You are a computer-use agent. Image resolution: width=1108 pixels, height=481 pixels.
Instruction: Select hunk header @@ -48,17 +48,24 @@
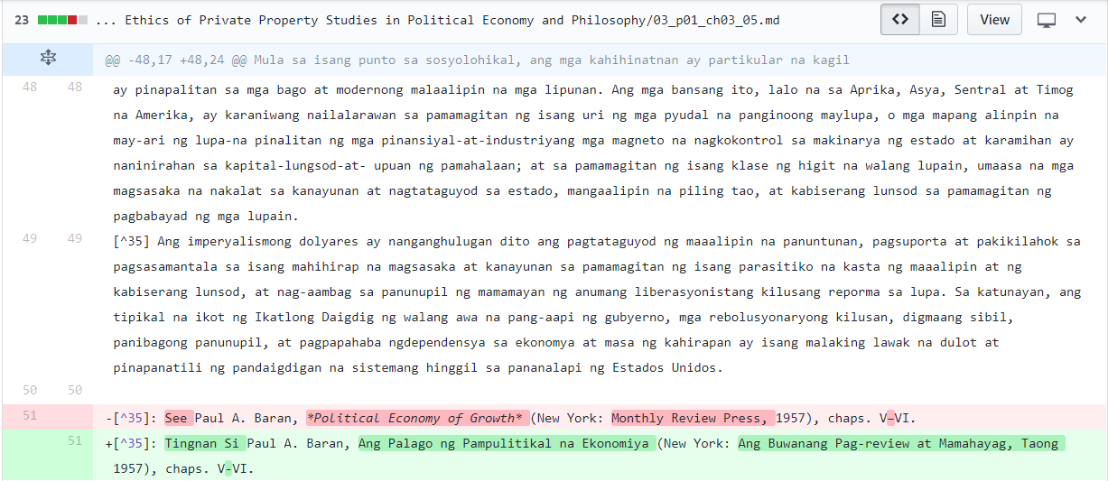176,60
